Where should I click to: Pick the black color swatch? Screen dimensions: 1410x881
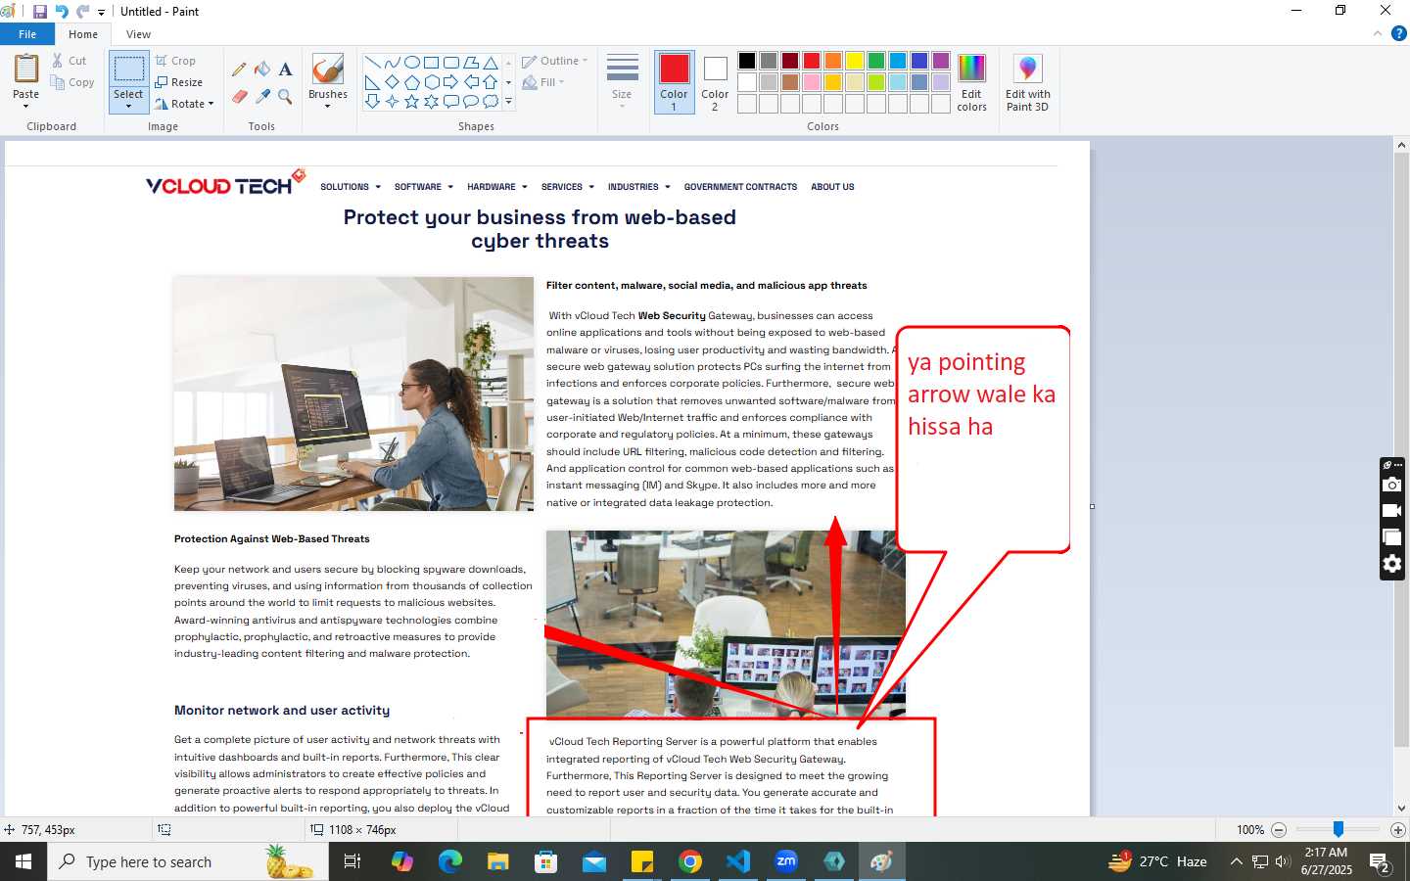747,61
